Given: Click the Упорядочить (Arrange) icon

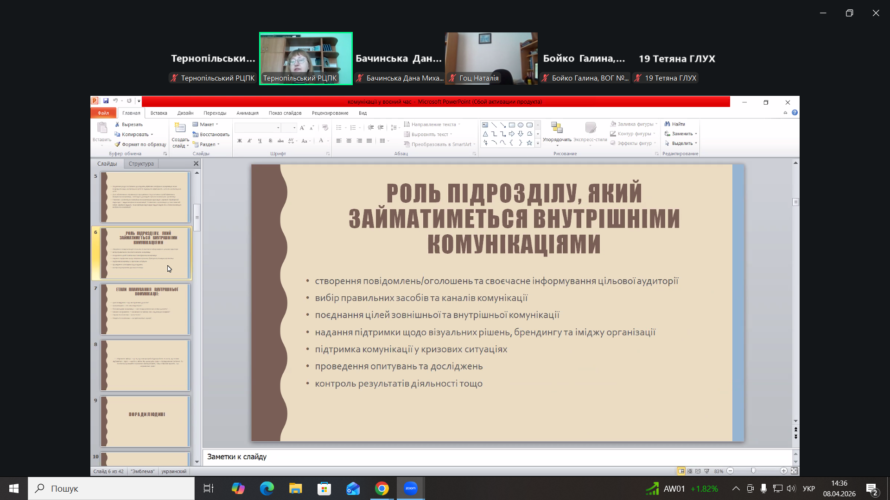Looking at the screenshot, I should [557, 128].
